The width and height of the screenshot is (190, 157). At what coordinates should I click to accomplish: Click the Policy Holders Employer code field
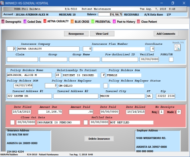(x=51, y=85)
